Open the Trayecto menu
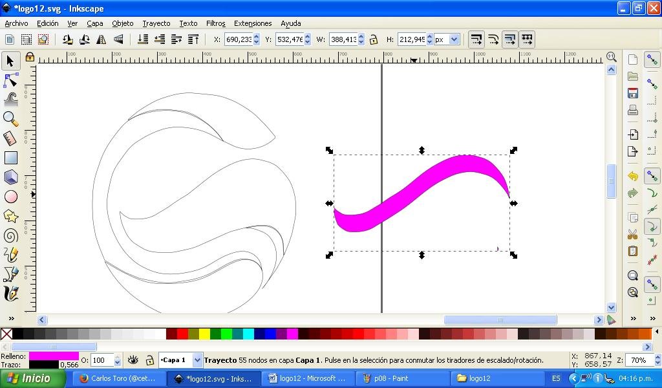The image size is (662, 388). 156,23
